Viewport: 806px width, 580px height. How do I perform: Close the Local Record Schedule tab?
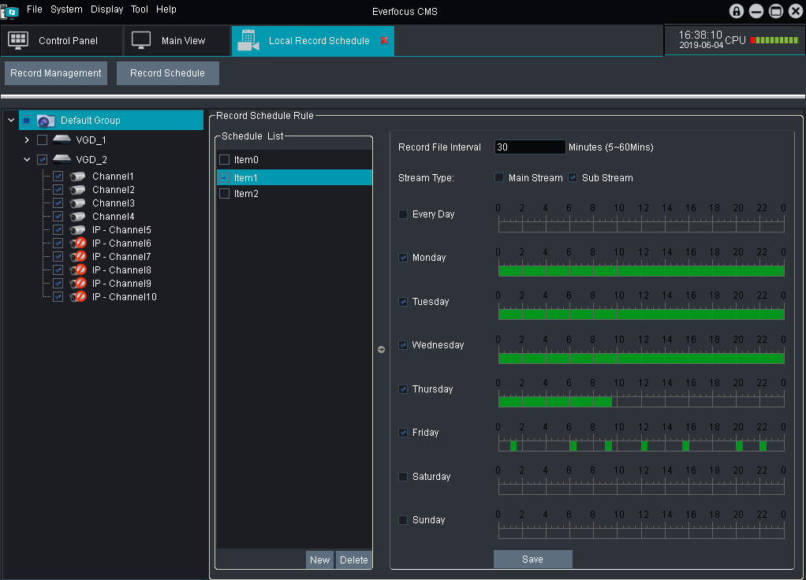pos(384,40)
